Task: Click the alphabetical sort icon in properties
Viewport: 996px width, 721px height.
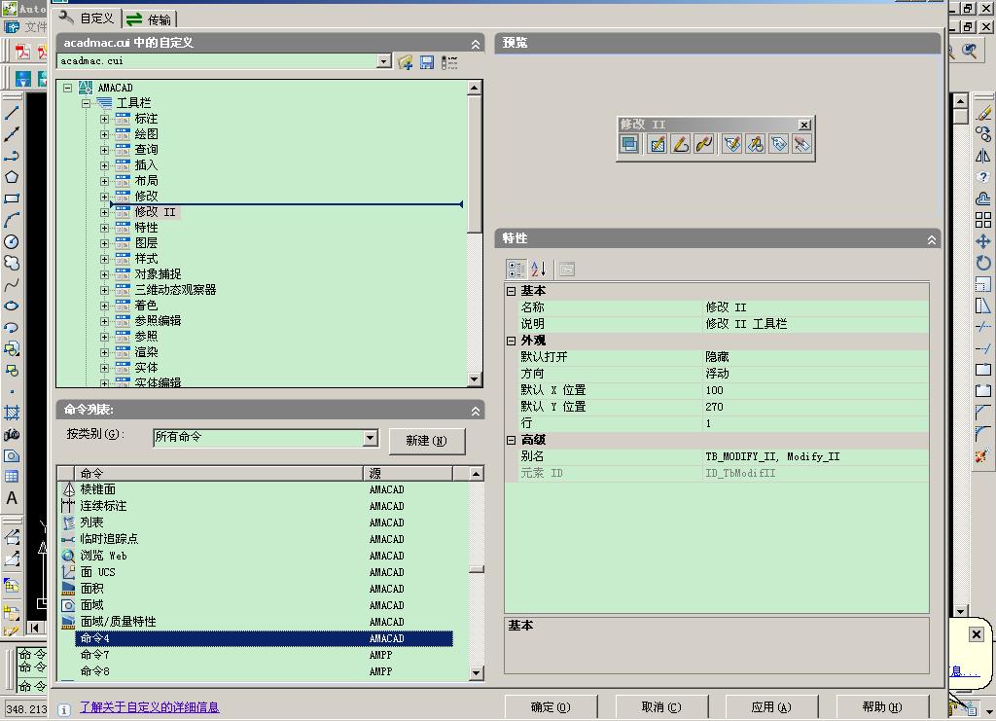Action: pyautogui.click(x=538, y=270)
